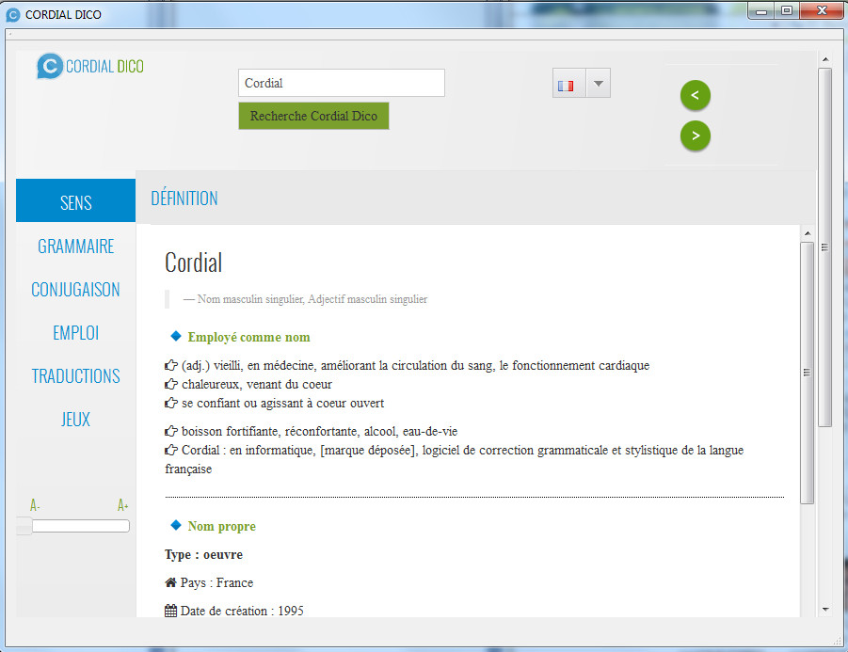The image size is (848, 652).
Task: Click the font size slider track
Action: coord(81,526)
